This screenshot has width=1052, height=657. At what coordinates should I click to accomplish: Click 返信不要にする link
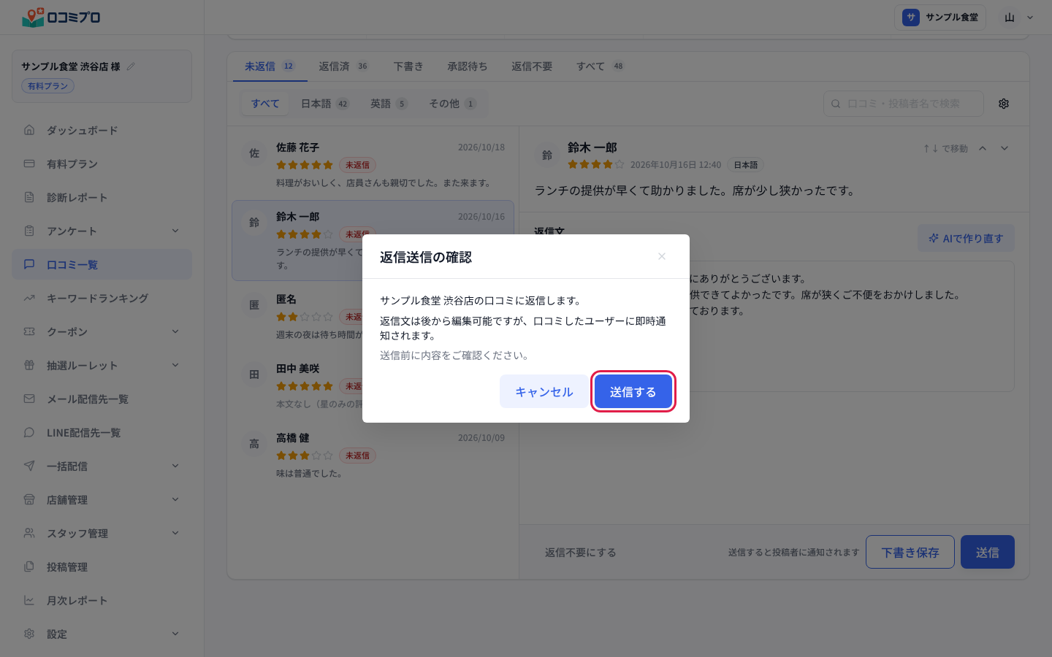click(581, 553)
